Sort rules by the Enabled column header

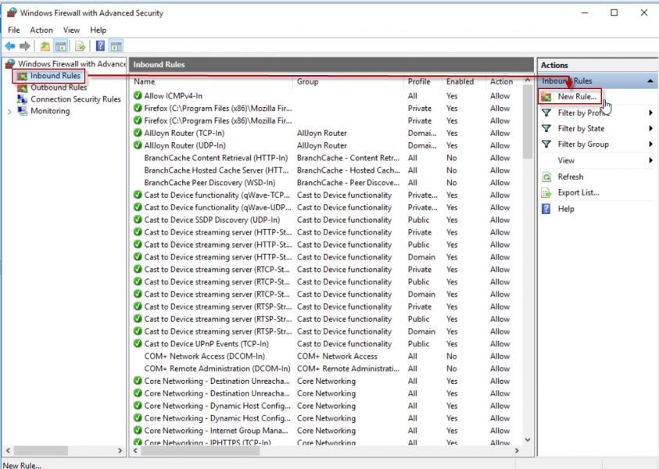pos(460,81)
